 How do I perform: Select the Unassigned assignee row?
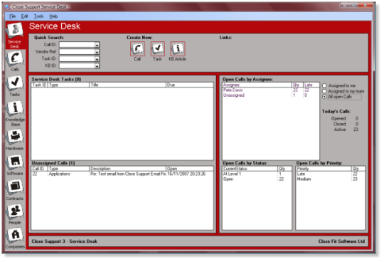point(271,95)
